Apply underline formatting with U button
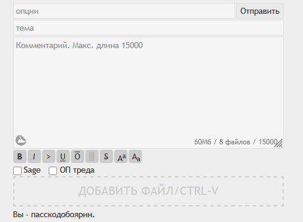Screen dimensions: 303x222 63,156
